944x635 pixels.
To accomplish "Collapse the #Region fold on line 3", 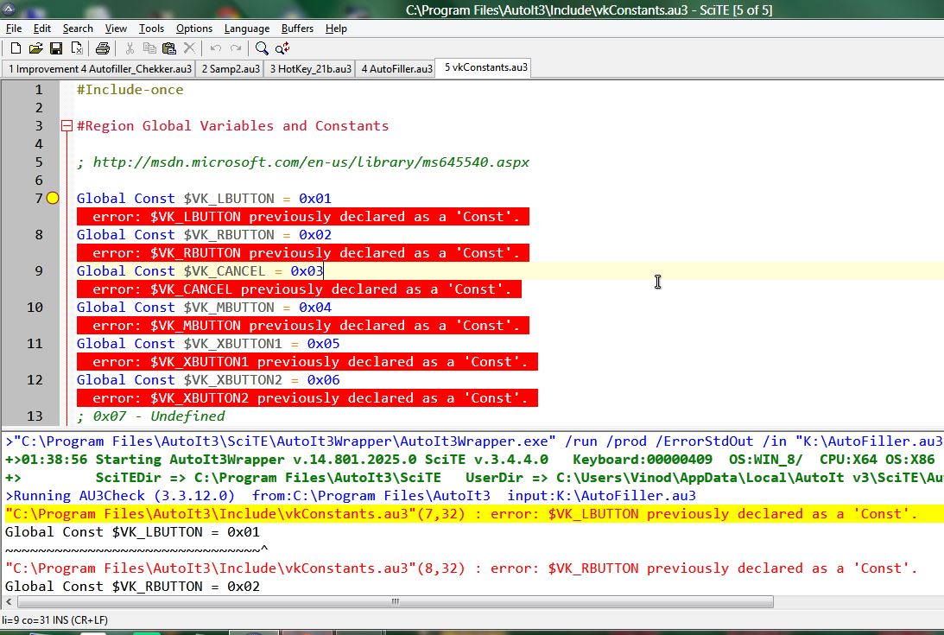I will [67, 126].
